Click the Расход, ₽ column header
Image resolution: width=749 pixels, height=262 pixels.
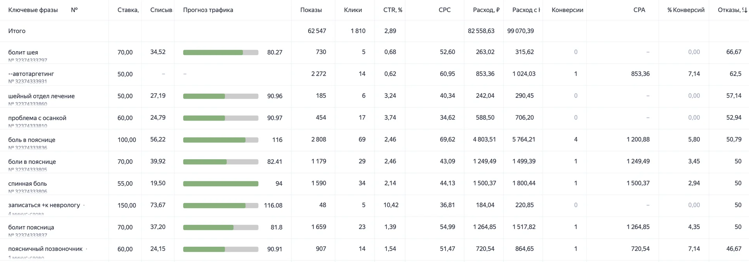coord(486,10)
